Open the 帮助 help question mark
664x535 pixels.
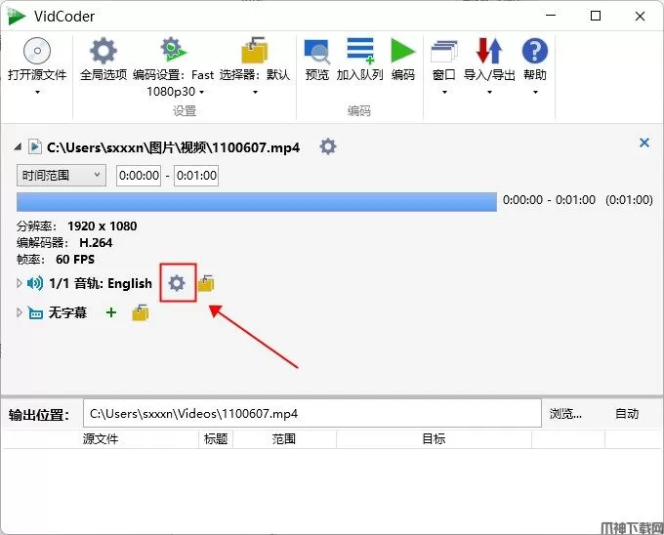[535, 51]
